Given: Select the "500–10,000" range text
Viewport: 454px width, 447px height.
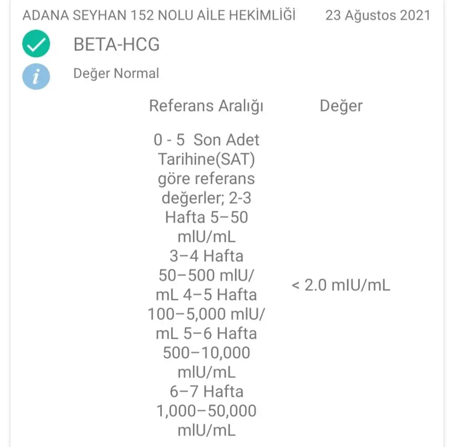Looking at the screenshot, I should 206,353.
